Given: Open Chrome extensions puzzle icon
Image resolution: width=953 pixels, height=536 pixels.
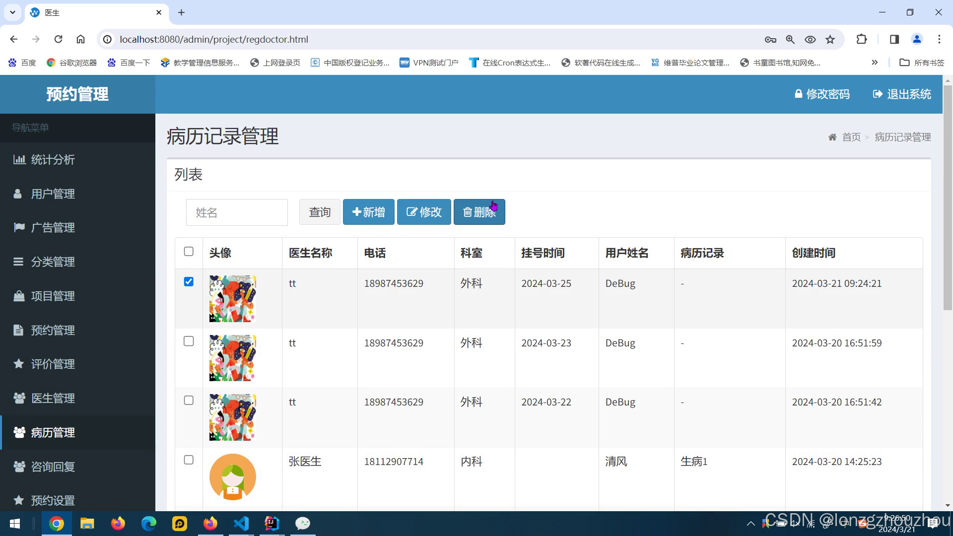Looking at the screenshot, I should point(862,39).
